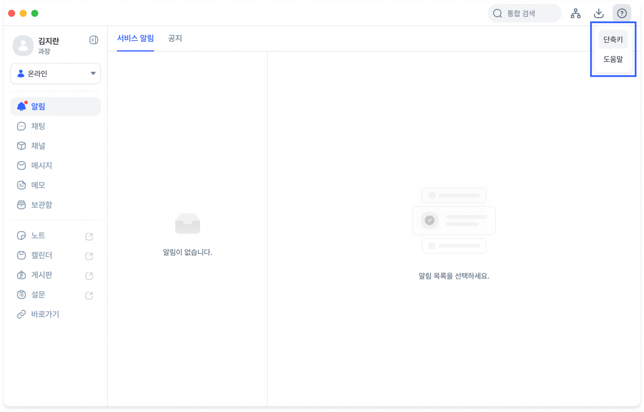
Task: Open the download icon in the top bar
Action: point(599,13)
